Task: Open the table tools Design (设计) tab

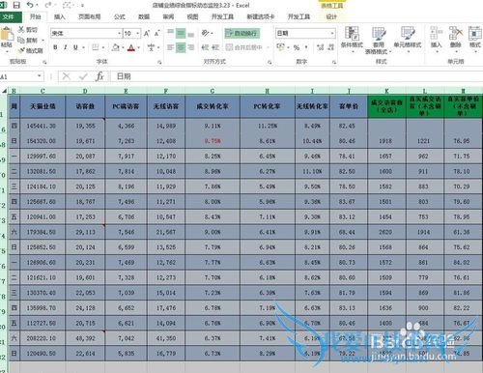Action: click(331, 16)
